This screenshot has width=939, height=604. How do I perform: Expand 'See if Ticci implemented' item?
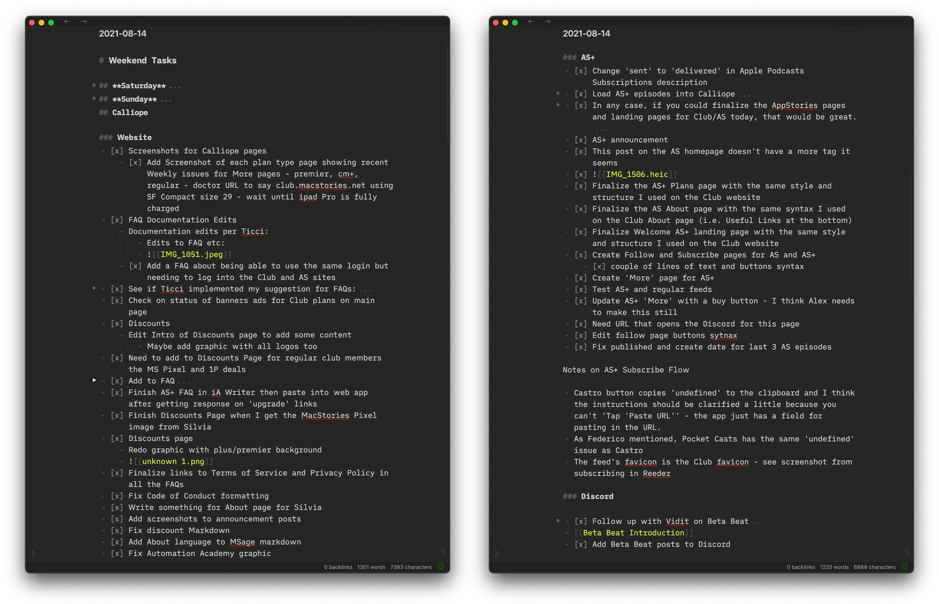94,288
